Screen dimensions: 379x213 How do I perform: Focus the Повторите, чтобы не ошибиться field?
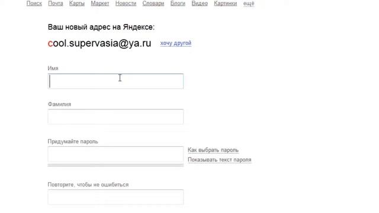pyautogui.click(x=115, y=197)
